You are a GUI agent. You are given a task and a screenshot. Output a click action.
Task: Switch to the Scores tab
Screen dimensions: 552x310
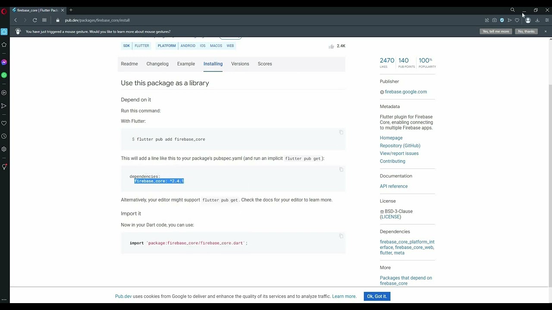(x=265, y=64)
